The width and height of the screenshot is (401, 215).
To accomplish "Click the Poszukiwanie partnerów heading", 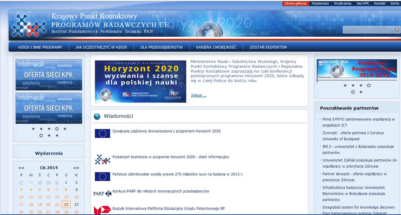I will tap(349, 108).
